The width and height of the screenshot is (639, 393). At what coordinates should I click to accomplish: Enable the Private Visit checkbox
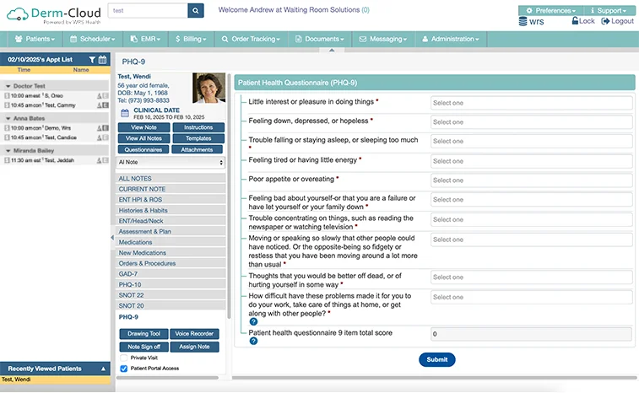pyautogui.click(x=124, y=358)
